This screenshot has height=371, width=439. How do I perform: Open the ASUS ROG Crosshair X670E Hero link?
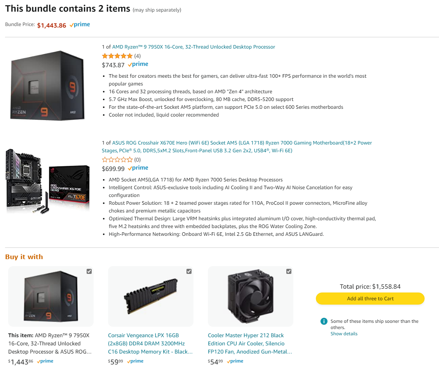(237, 146)
